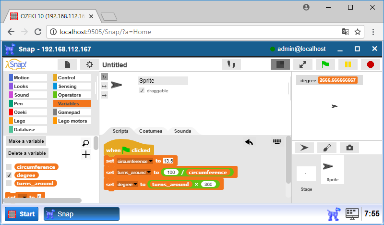The width and height of the screenshot is (384, 225).
Task: Reload the browser page
Action: coord(38,32)
